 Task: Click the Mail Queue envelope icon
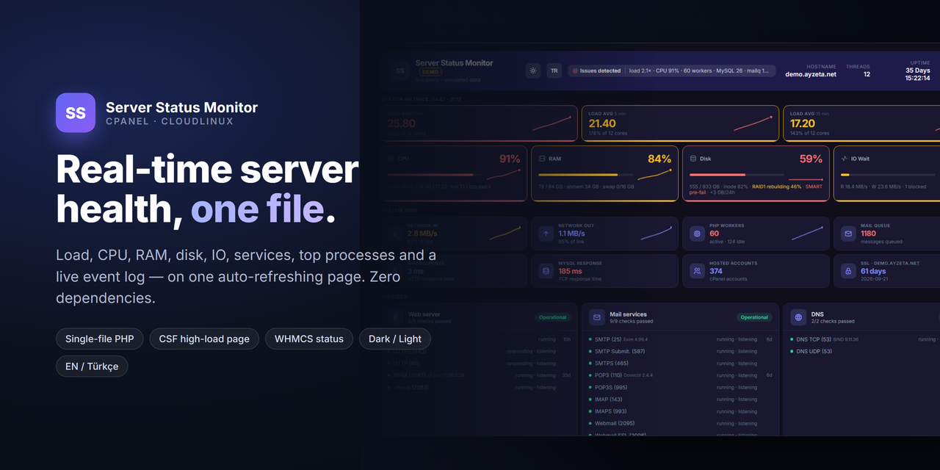point(847,234)
